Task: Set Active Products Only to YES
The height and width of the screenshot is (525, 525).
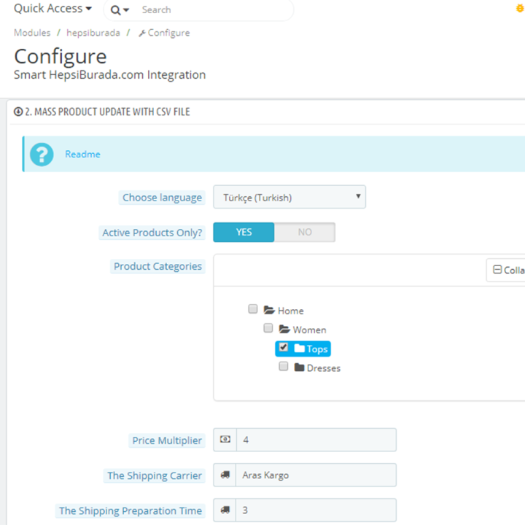Action: [244, 232]
